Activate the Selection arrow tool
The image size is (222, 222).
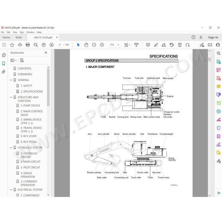click(x=78, y=45)
